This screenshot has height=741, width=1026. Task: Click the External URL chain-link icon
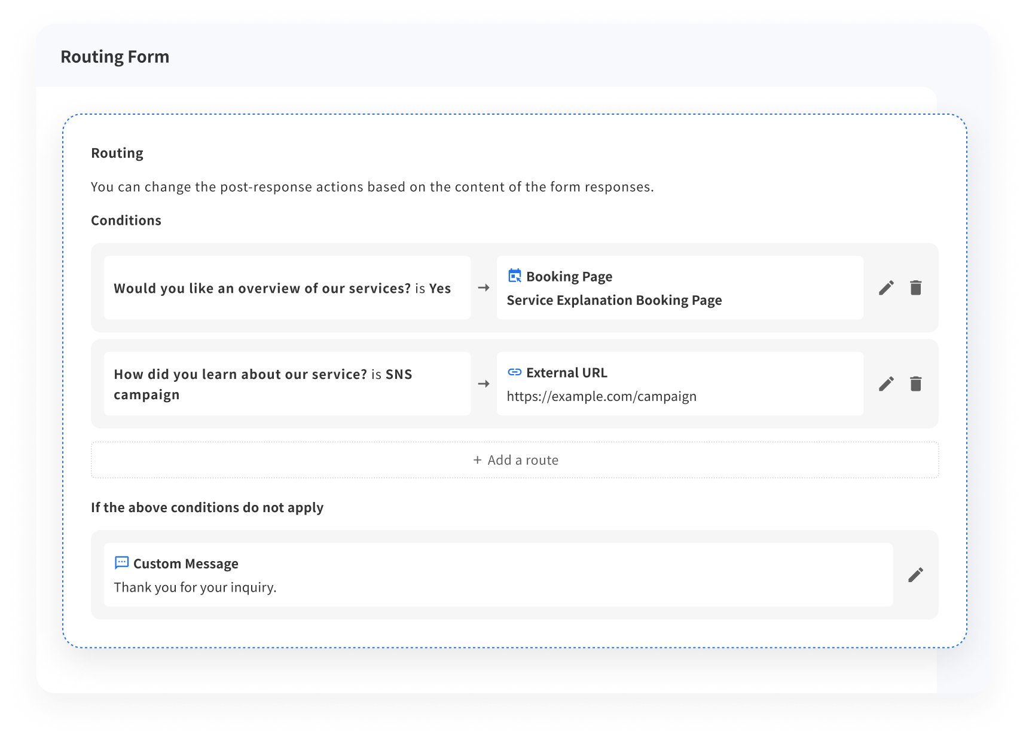[514, 372]
